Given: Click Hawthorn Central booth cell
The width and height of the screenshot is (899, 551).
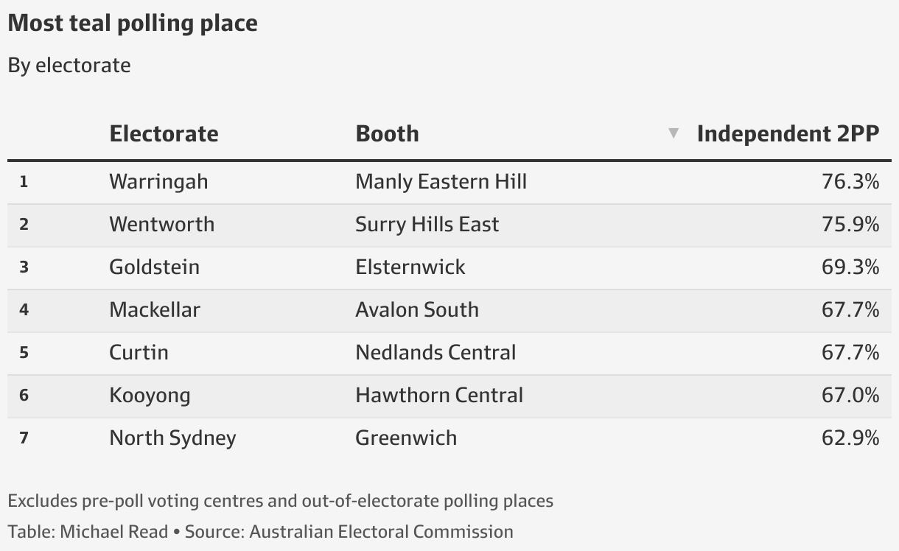Looking at the screenshot, I should 439,395.
